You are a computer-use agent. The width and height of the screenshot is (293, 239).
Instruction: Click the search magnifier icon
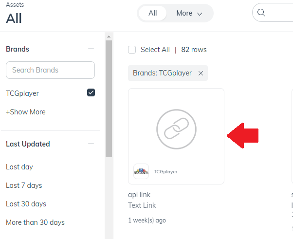[x=261, y=13]
